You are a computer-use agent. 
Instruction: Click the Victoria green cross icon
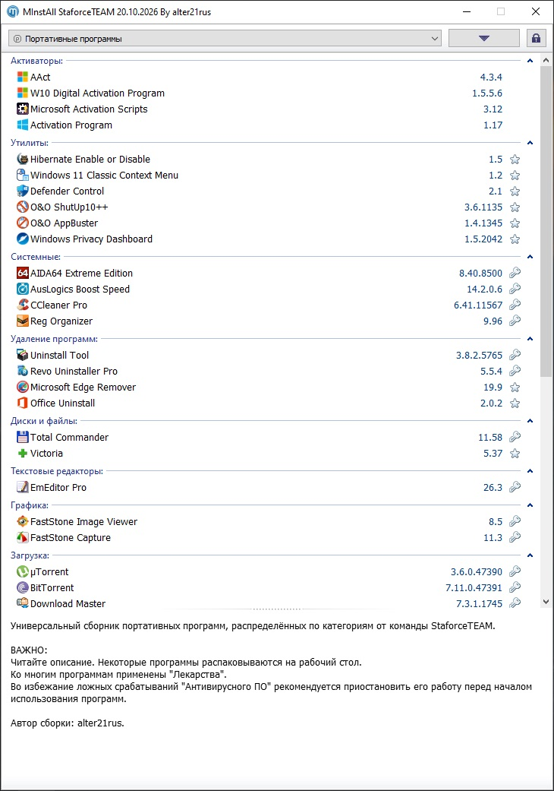tap(22, 453)
